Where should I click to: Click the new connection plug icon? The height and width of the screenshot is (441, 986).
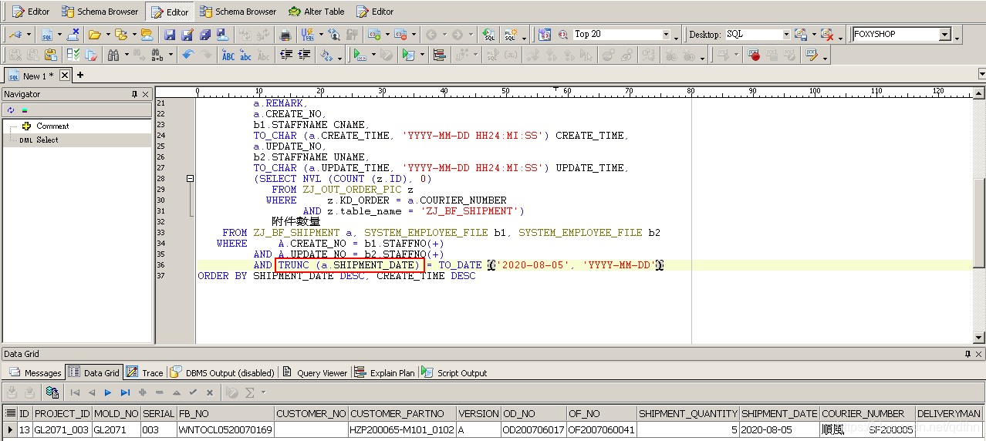[15, 35]
